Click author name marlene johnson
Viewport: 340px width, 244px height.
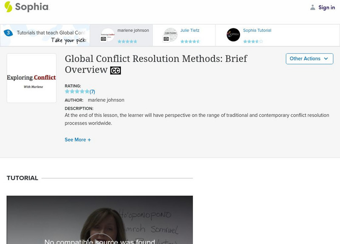click(x=106, y=100)
